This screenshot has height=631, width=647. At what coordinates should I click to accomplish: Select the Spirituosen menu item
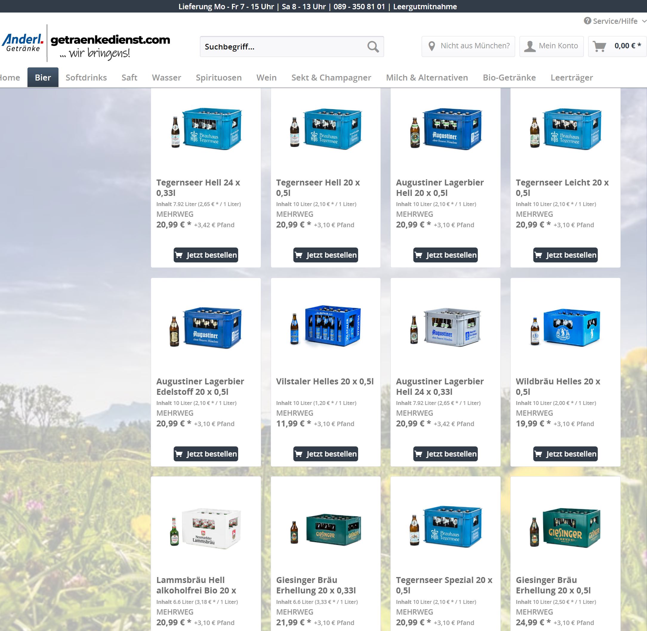pos(218,77)
